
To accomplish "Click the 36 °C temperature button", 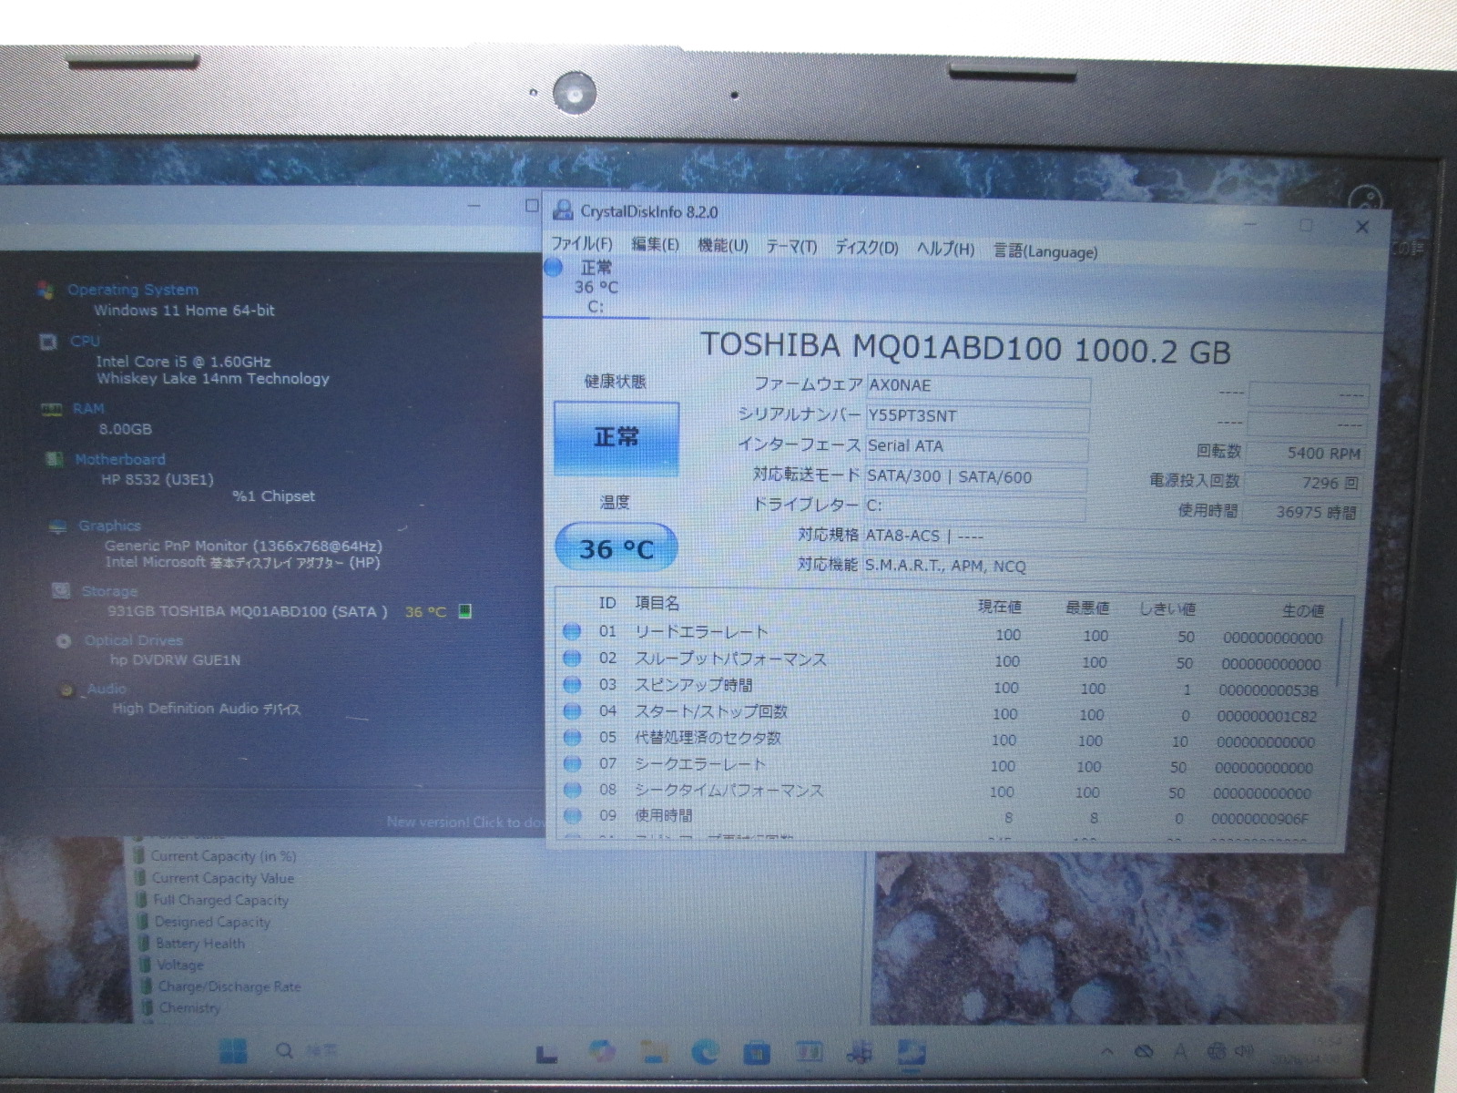I will 616,548.
